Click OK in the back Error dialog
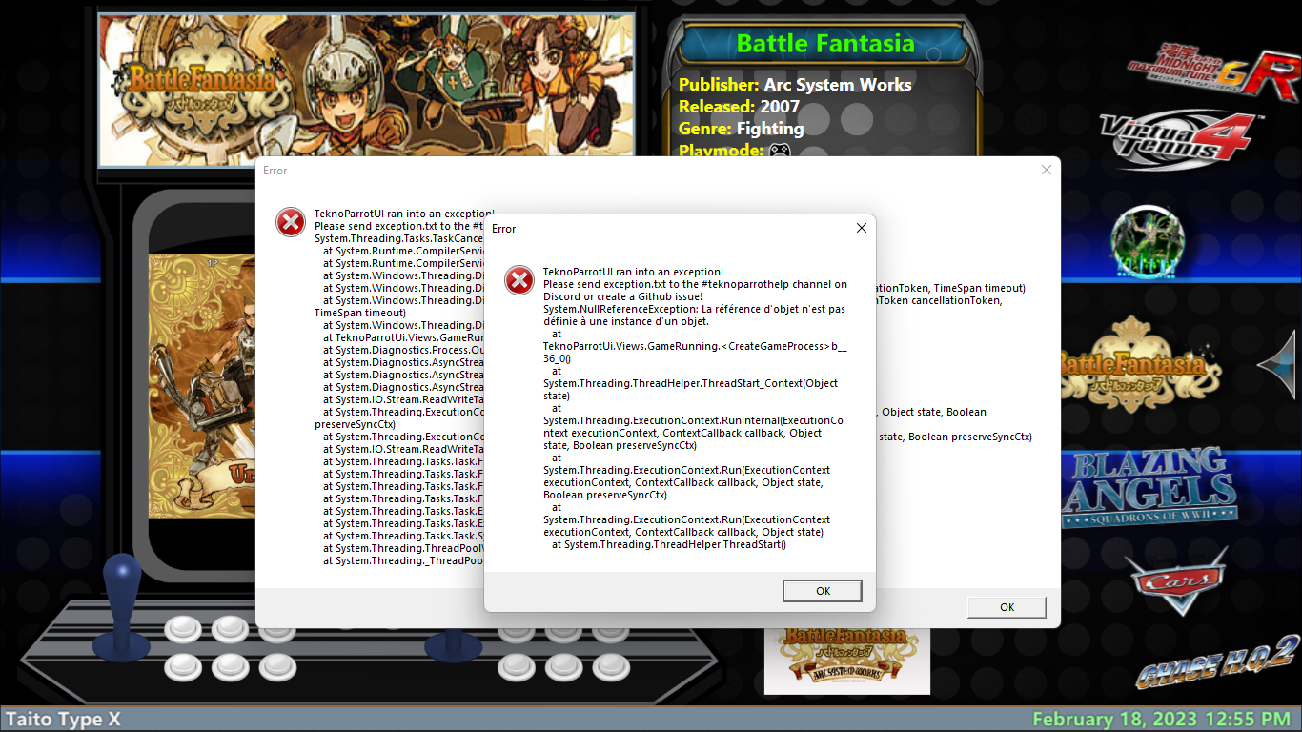This screenshot has width=1302, height=732. [1007, 607]
